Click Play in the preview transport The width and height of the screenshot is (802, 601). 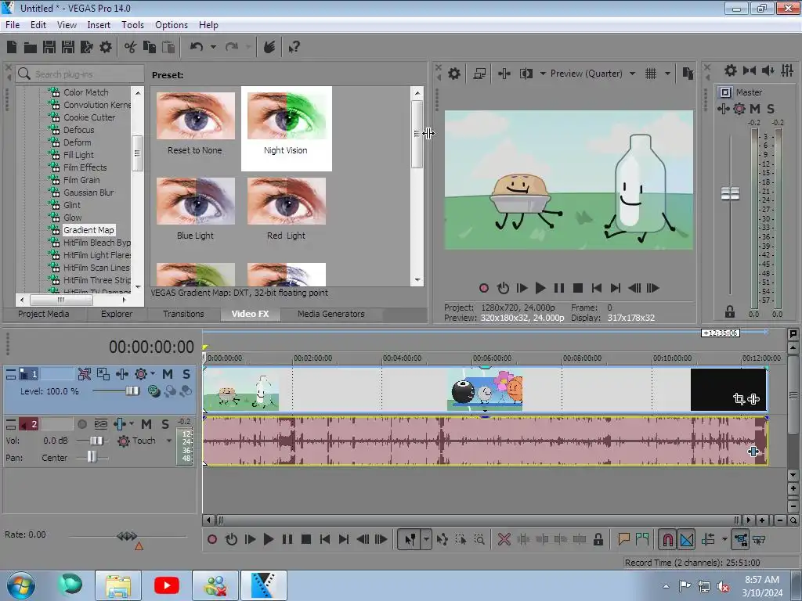(x=540, y=288)
